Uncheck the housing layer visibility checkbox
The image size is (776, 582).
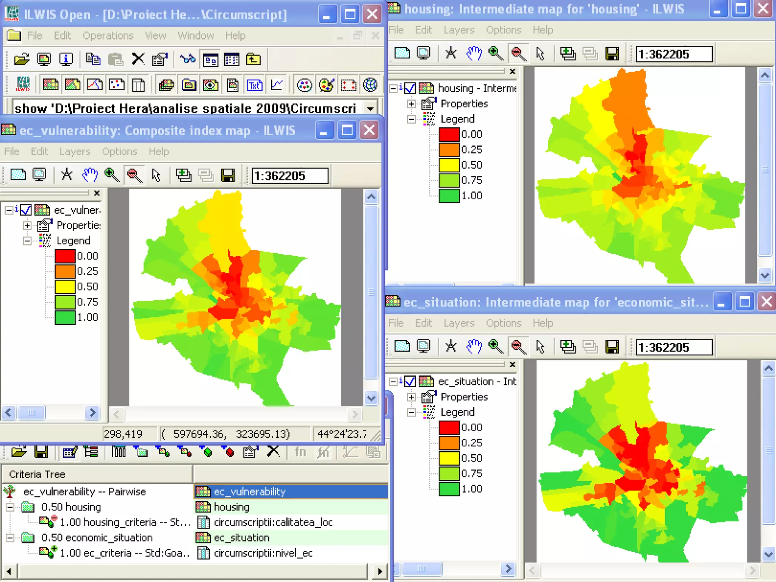[410, 88]
